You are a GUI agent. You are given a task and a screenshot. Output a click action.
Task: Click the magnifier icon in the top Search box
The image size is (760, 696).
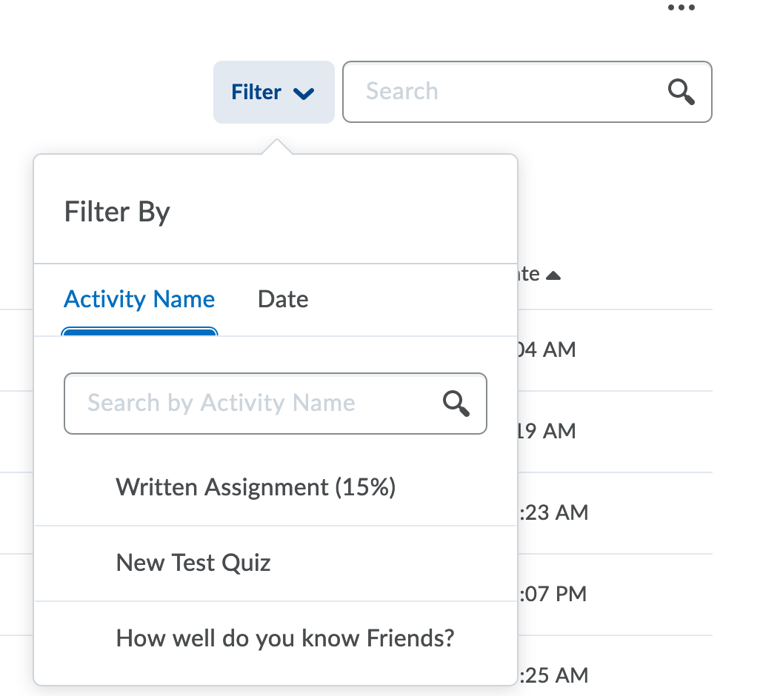[681, 92]
